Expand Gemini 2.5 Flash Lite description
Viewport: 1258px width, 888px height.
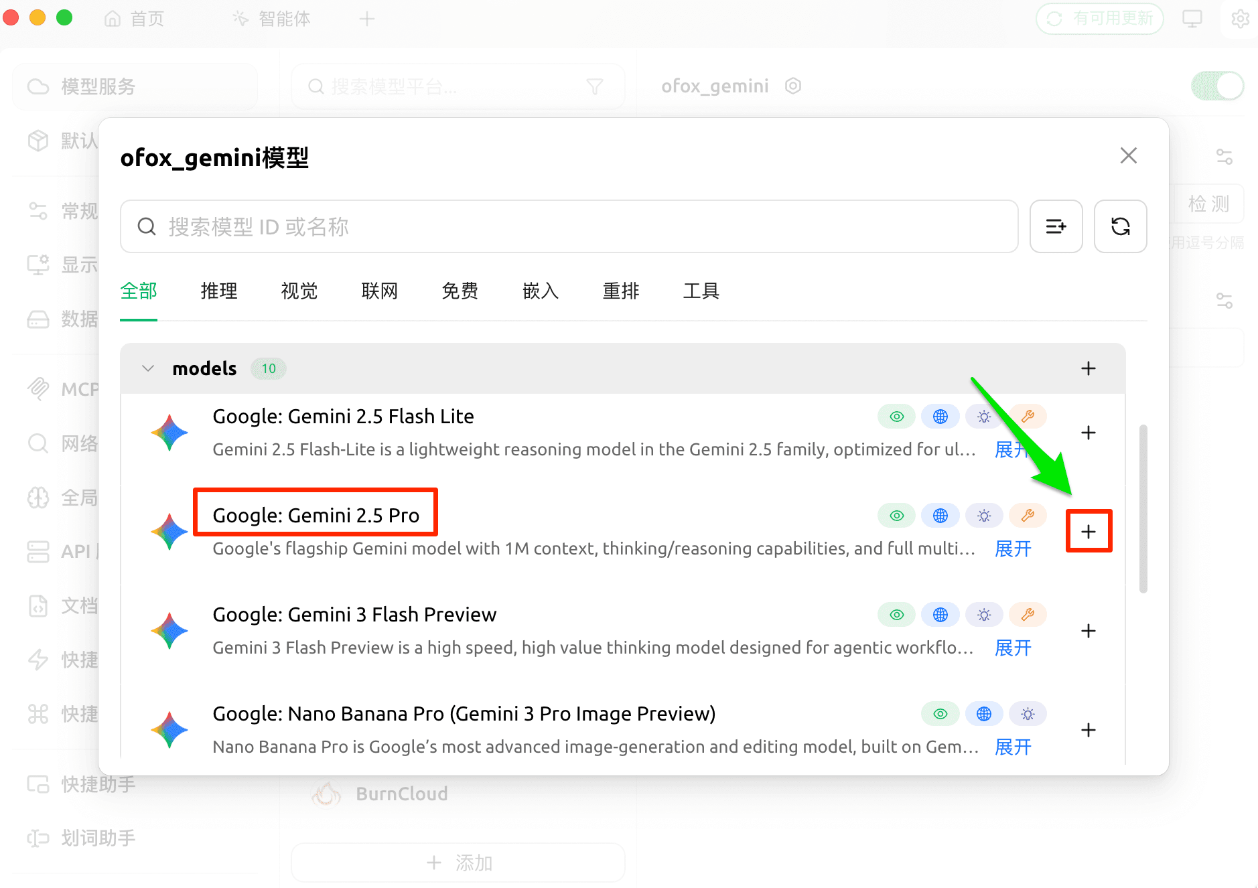click(x=1013, y=449)
